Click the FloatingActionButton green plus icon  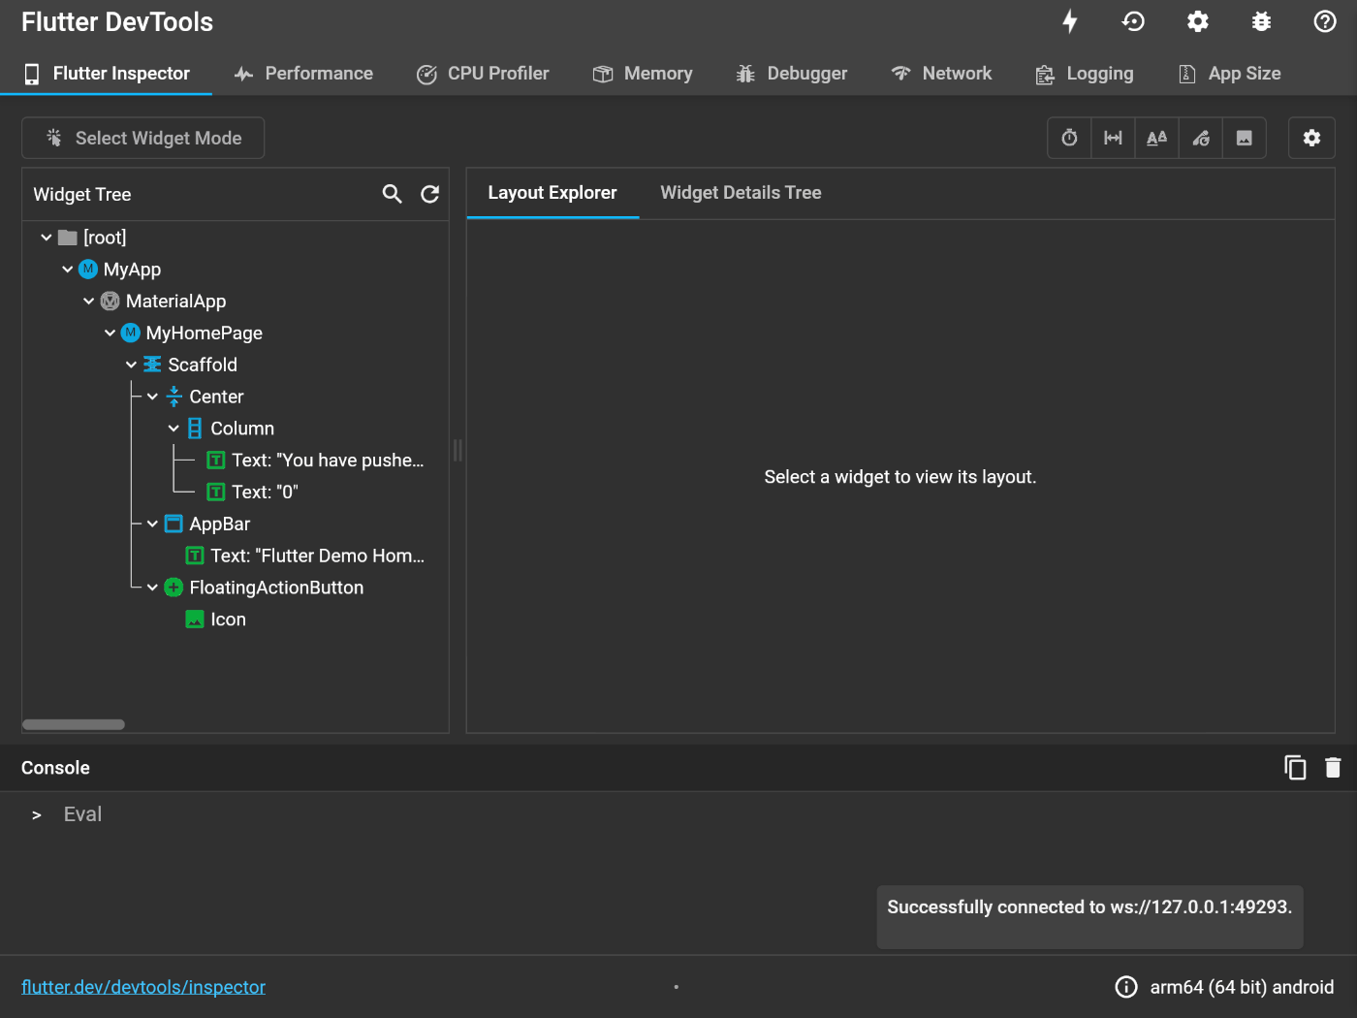tap(174, 588)
